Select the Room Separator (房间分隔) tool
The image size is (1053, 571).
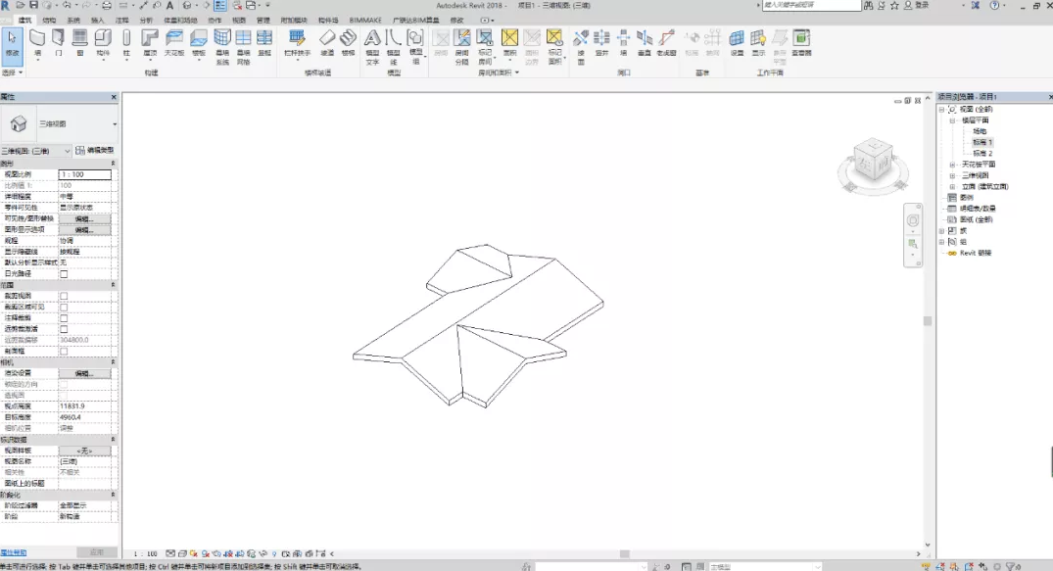pos(462,47)
